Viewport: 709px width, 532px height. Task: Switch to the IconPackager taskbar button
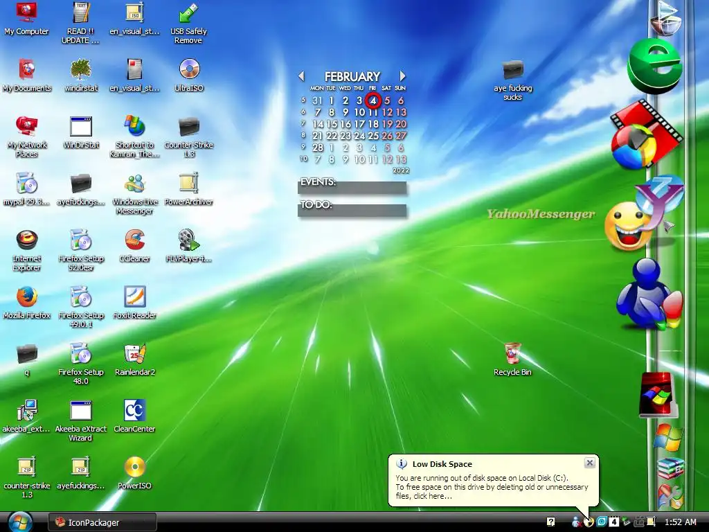(102, 522)
